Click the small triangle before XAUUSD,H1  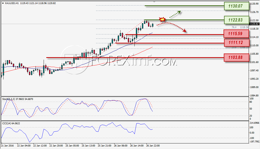(x=3, y=3)
